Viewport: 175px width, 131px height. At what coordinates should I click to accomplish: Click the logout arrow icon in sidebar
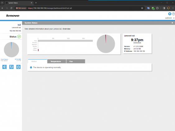pyautogui.click(x=4, y=67)
